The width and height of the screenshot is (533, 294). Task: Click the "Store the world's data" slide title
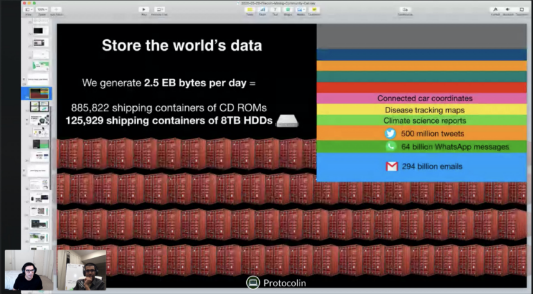click(x=182, y=45)
